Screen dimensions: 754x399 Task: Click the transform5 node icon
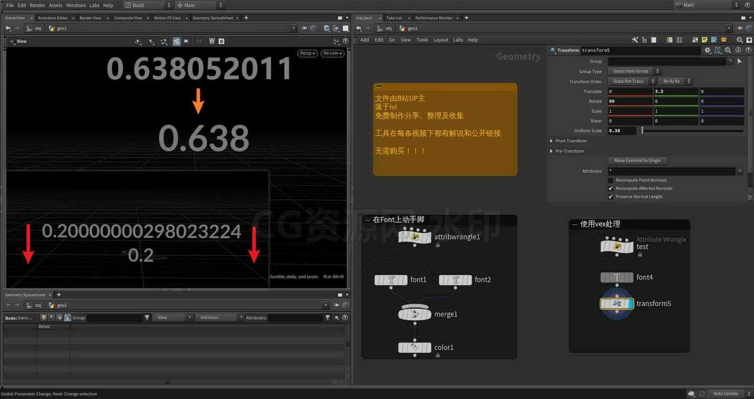[617, 304]
